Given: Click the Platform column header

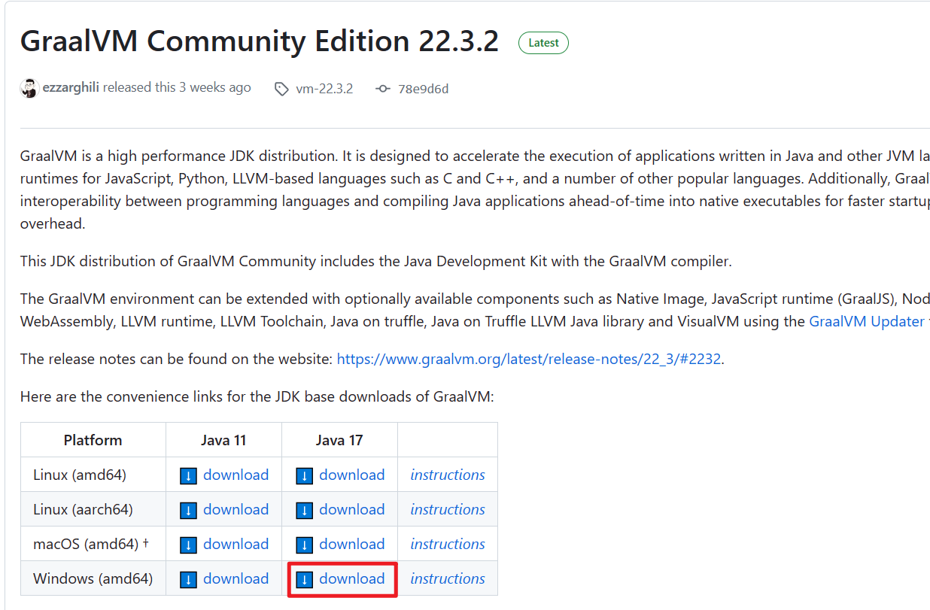Looking at the screenshot, I should tap(93, 440).
